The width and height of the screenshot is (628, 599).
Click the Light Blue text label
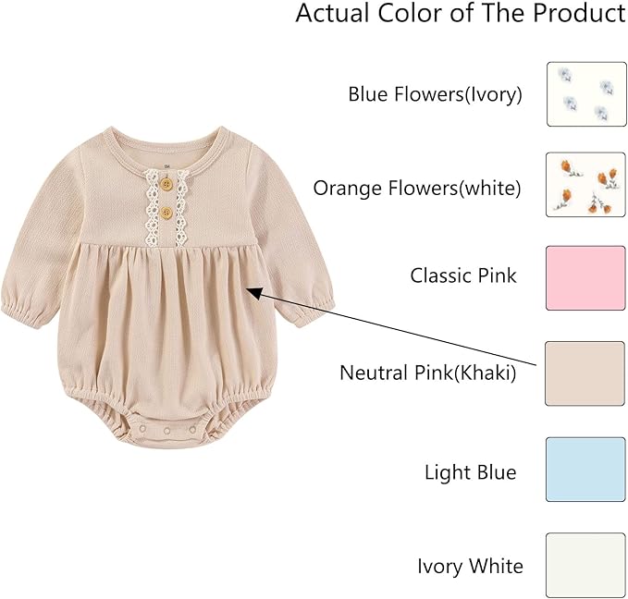coord(470,472)
